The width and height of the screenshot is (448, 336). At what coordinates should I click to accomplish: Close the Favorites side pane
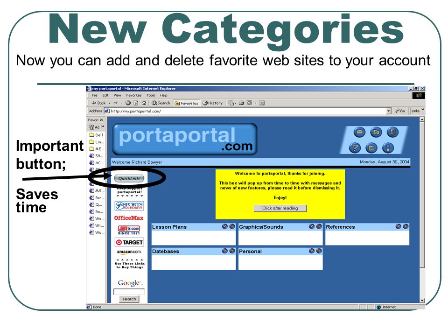click(x=101, y=120)
